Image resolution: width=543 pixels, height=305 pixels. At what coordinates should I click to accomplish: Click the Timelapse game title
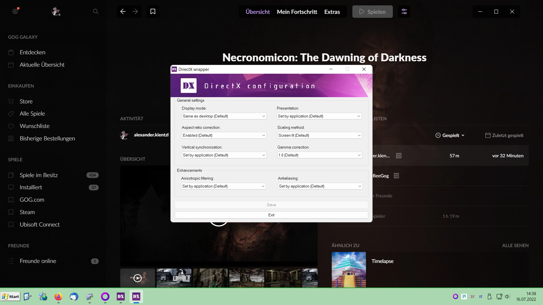coord(382,261)
